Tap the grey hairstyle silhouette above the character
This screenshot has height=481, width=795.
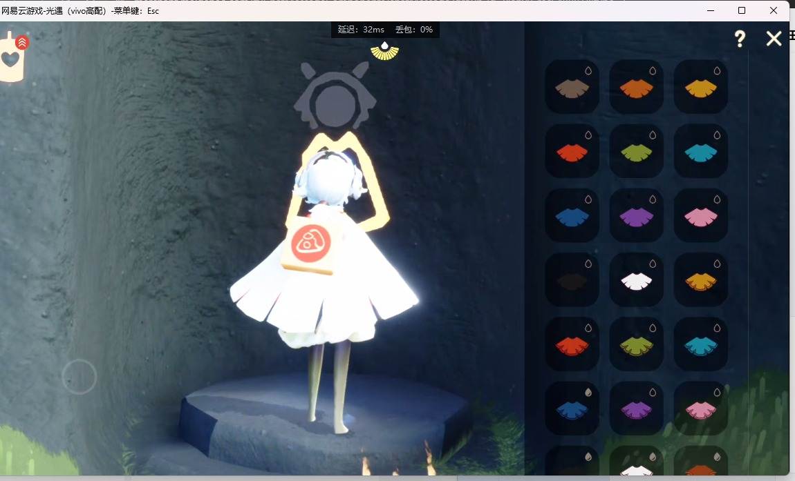(335, 96)
